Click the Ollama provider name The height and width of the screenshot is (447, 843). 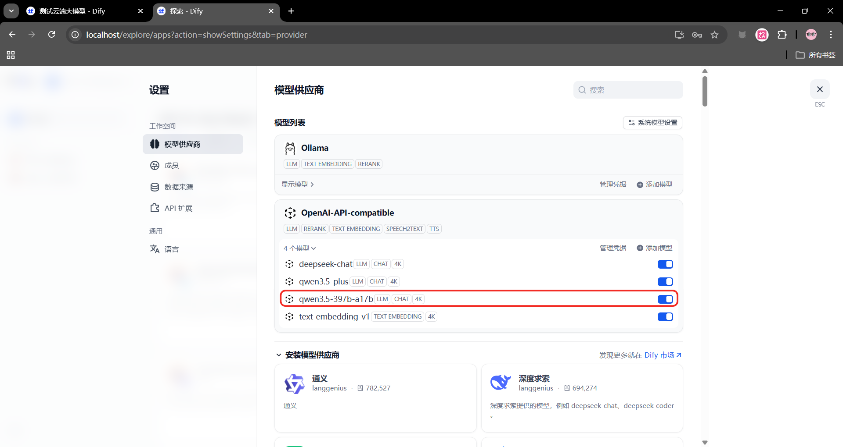315,148
